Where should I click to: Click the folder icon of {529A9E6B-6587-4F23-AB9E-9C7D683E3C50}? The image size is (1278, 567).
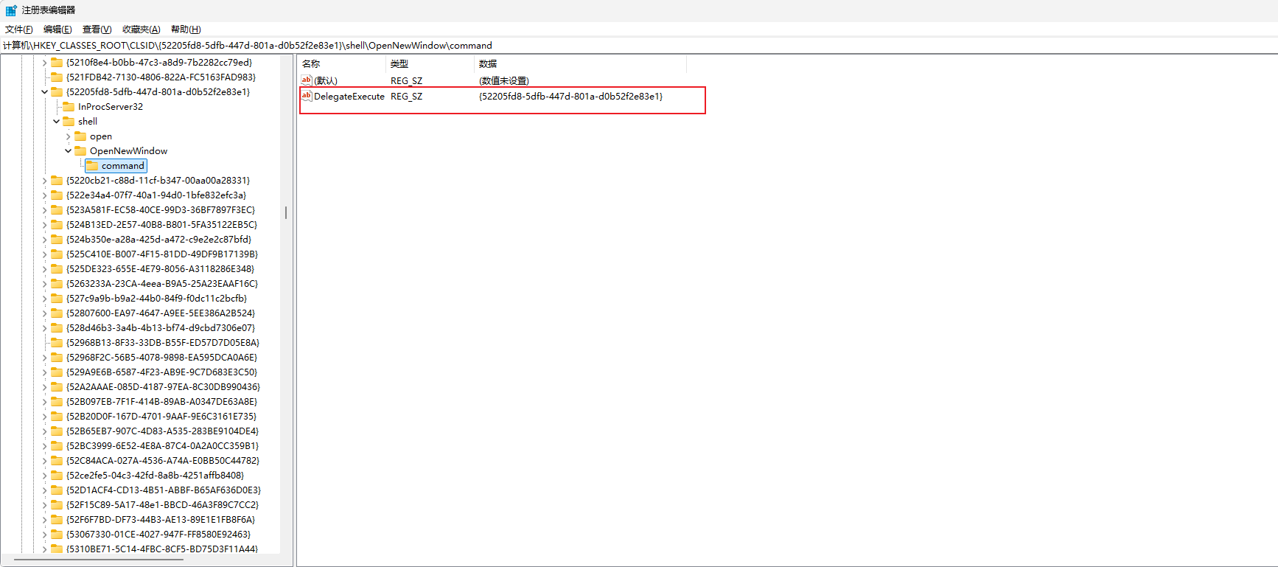tap(57, 372)
